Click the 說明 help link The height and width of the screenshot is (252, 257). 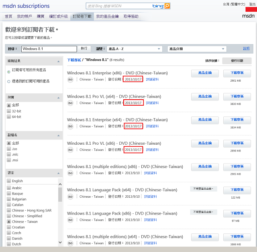(x=246, y=48)
